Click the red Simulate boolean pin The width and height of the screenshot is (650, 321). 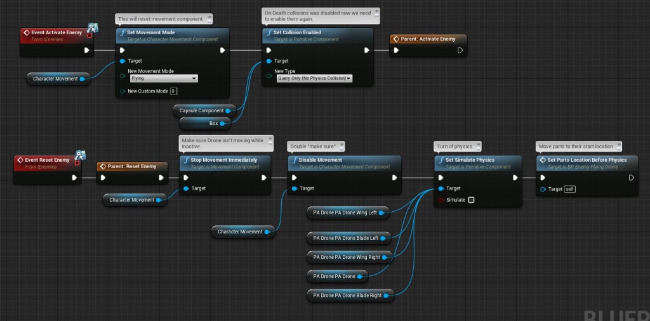441,200
